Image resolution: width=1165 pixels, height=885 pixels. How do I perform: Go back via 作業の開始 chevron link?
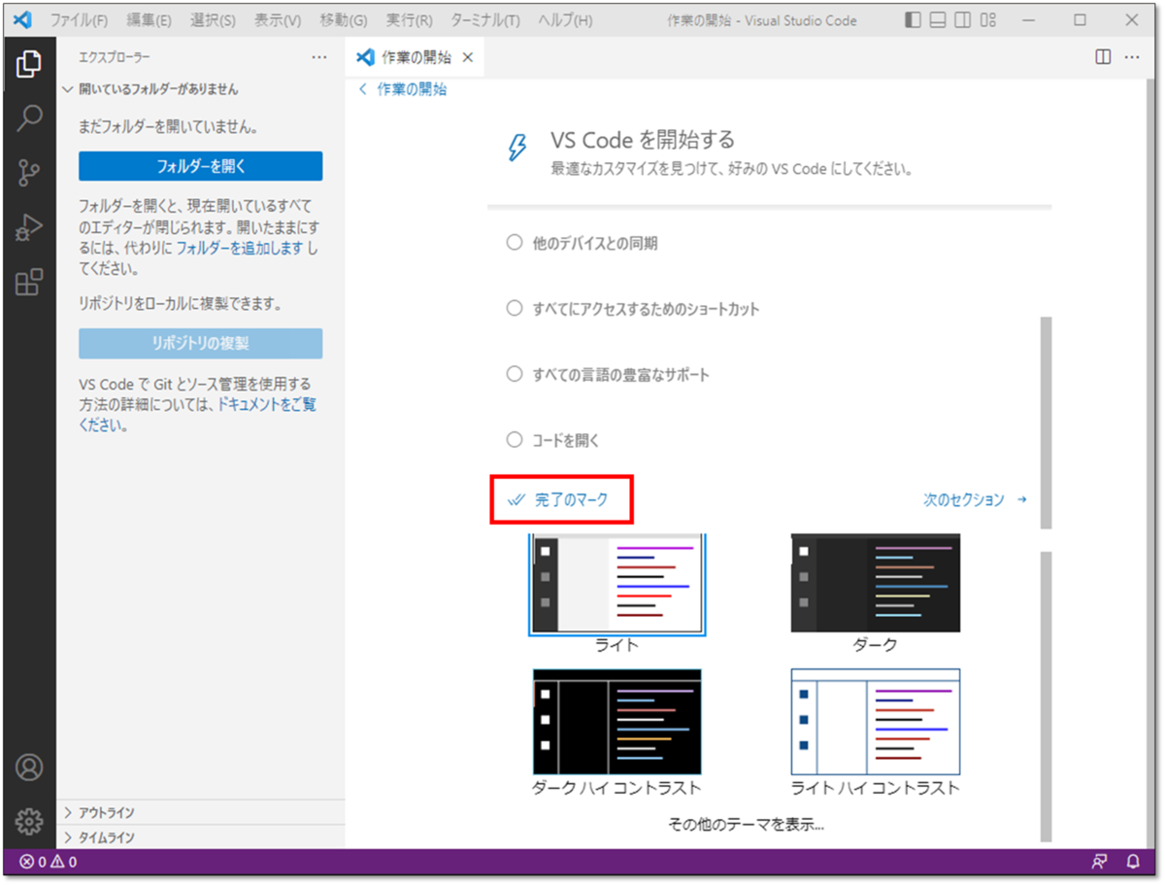(x=403, y=89)
